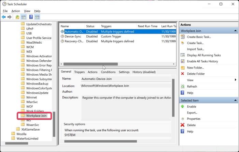
Task: Switch to the Conditions tab
Action: pyautogui.click(x=108, y=72)
